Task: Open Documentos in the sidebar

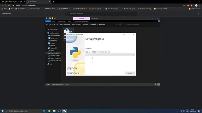Action: click(54, 38)
